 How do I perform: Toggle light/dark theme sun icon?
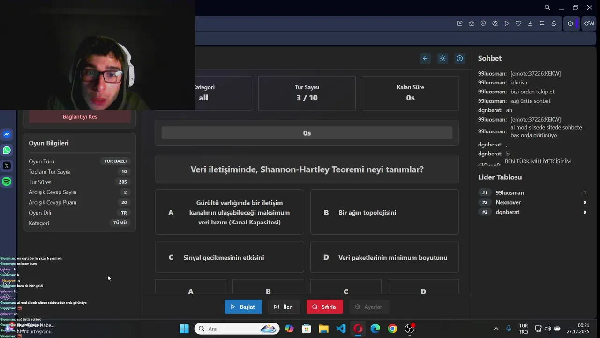[442, 58]
